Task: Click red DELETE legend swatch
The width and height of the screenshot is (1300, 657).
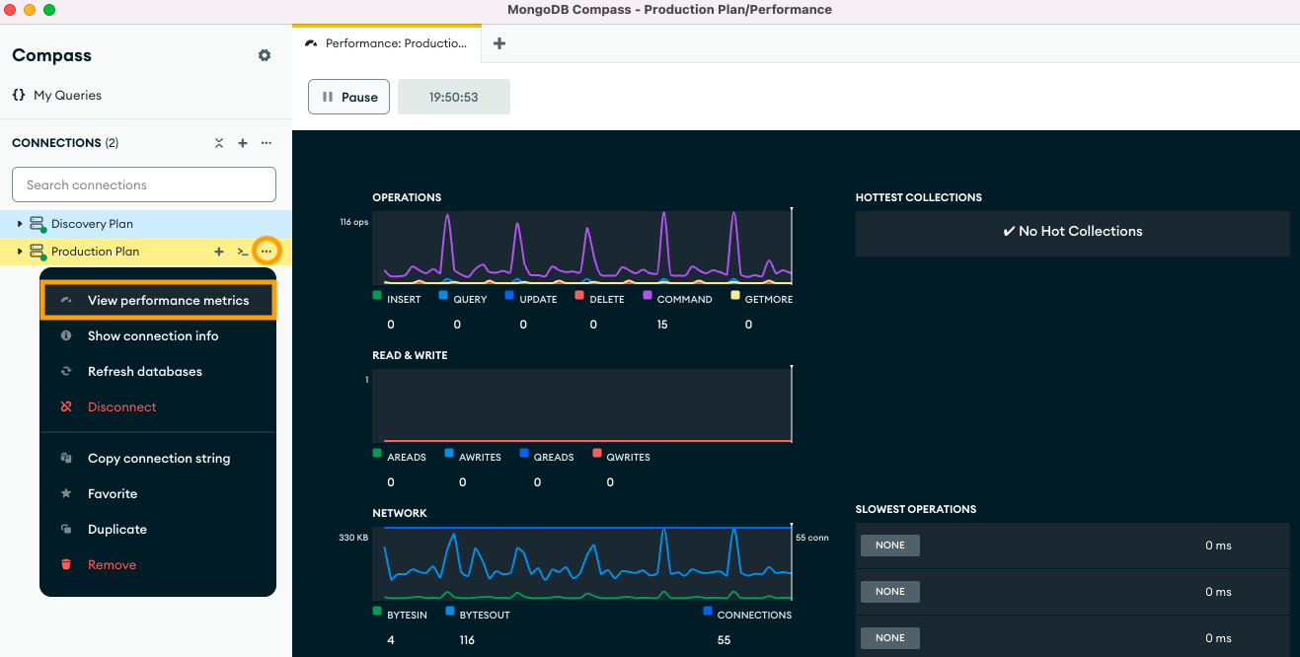Action: (x=579, y=295)
